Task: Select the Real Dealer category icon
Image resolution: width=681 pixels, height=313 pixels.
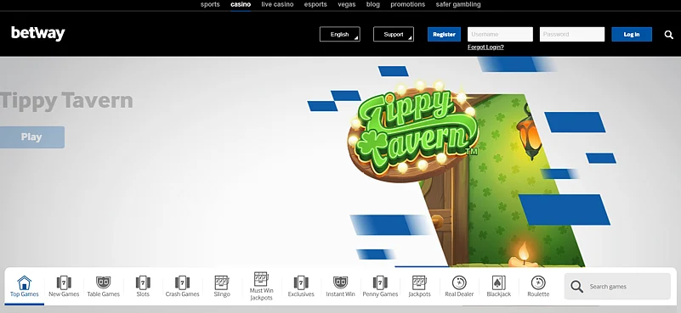Action: point(459,282)
